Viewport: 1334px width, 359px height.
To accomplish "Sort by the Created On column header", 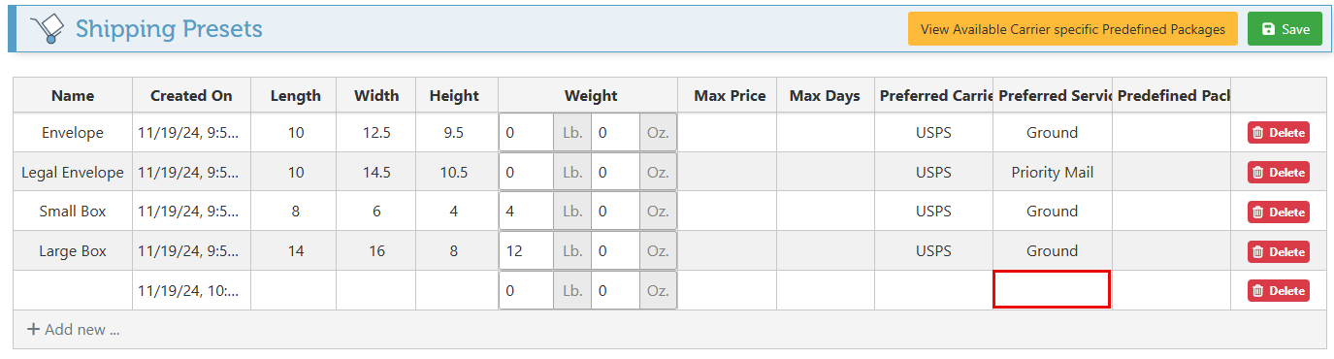I will 191,95.
